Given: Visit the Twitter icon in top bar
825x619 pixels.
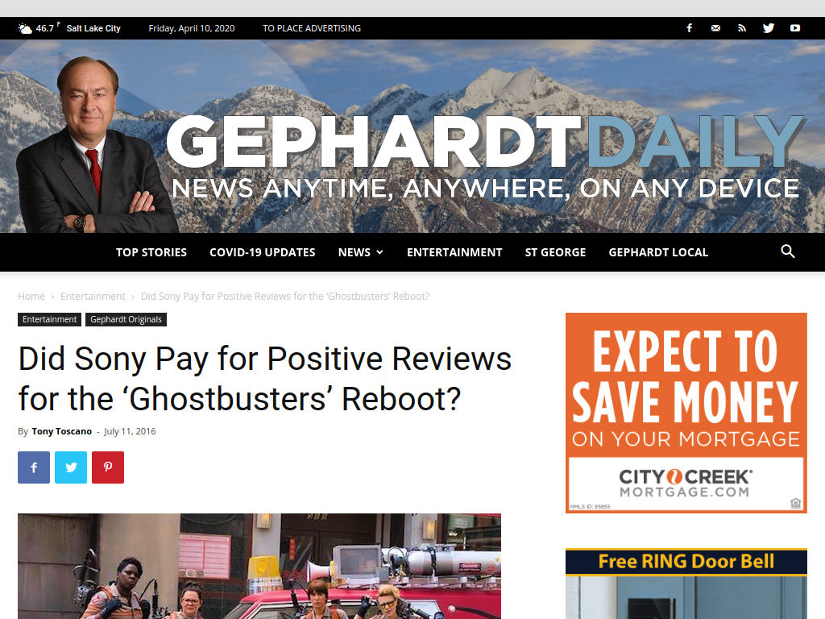Looking at the screenshot, I should pos(768,28).
